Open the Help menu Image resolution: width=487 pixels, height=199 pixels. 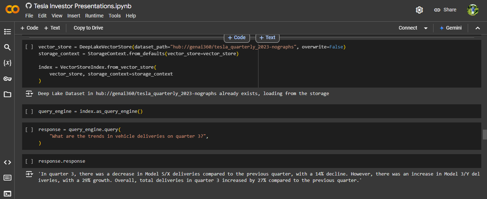[x=131, y=16]
